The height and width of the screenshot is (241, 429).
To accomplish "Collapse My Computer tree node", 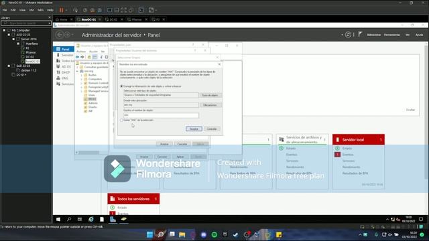I will tap(4, 30).
